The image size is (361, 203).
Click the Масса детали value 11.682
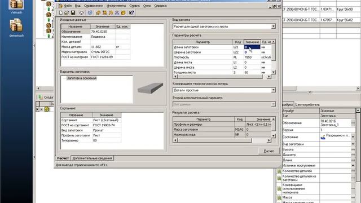click(x=103, y=47)
